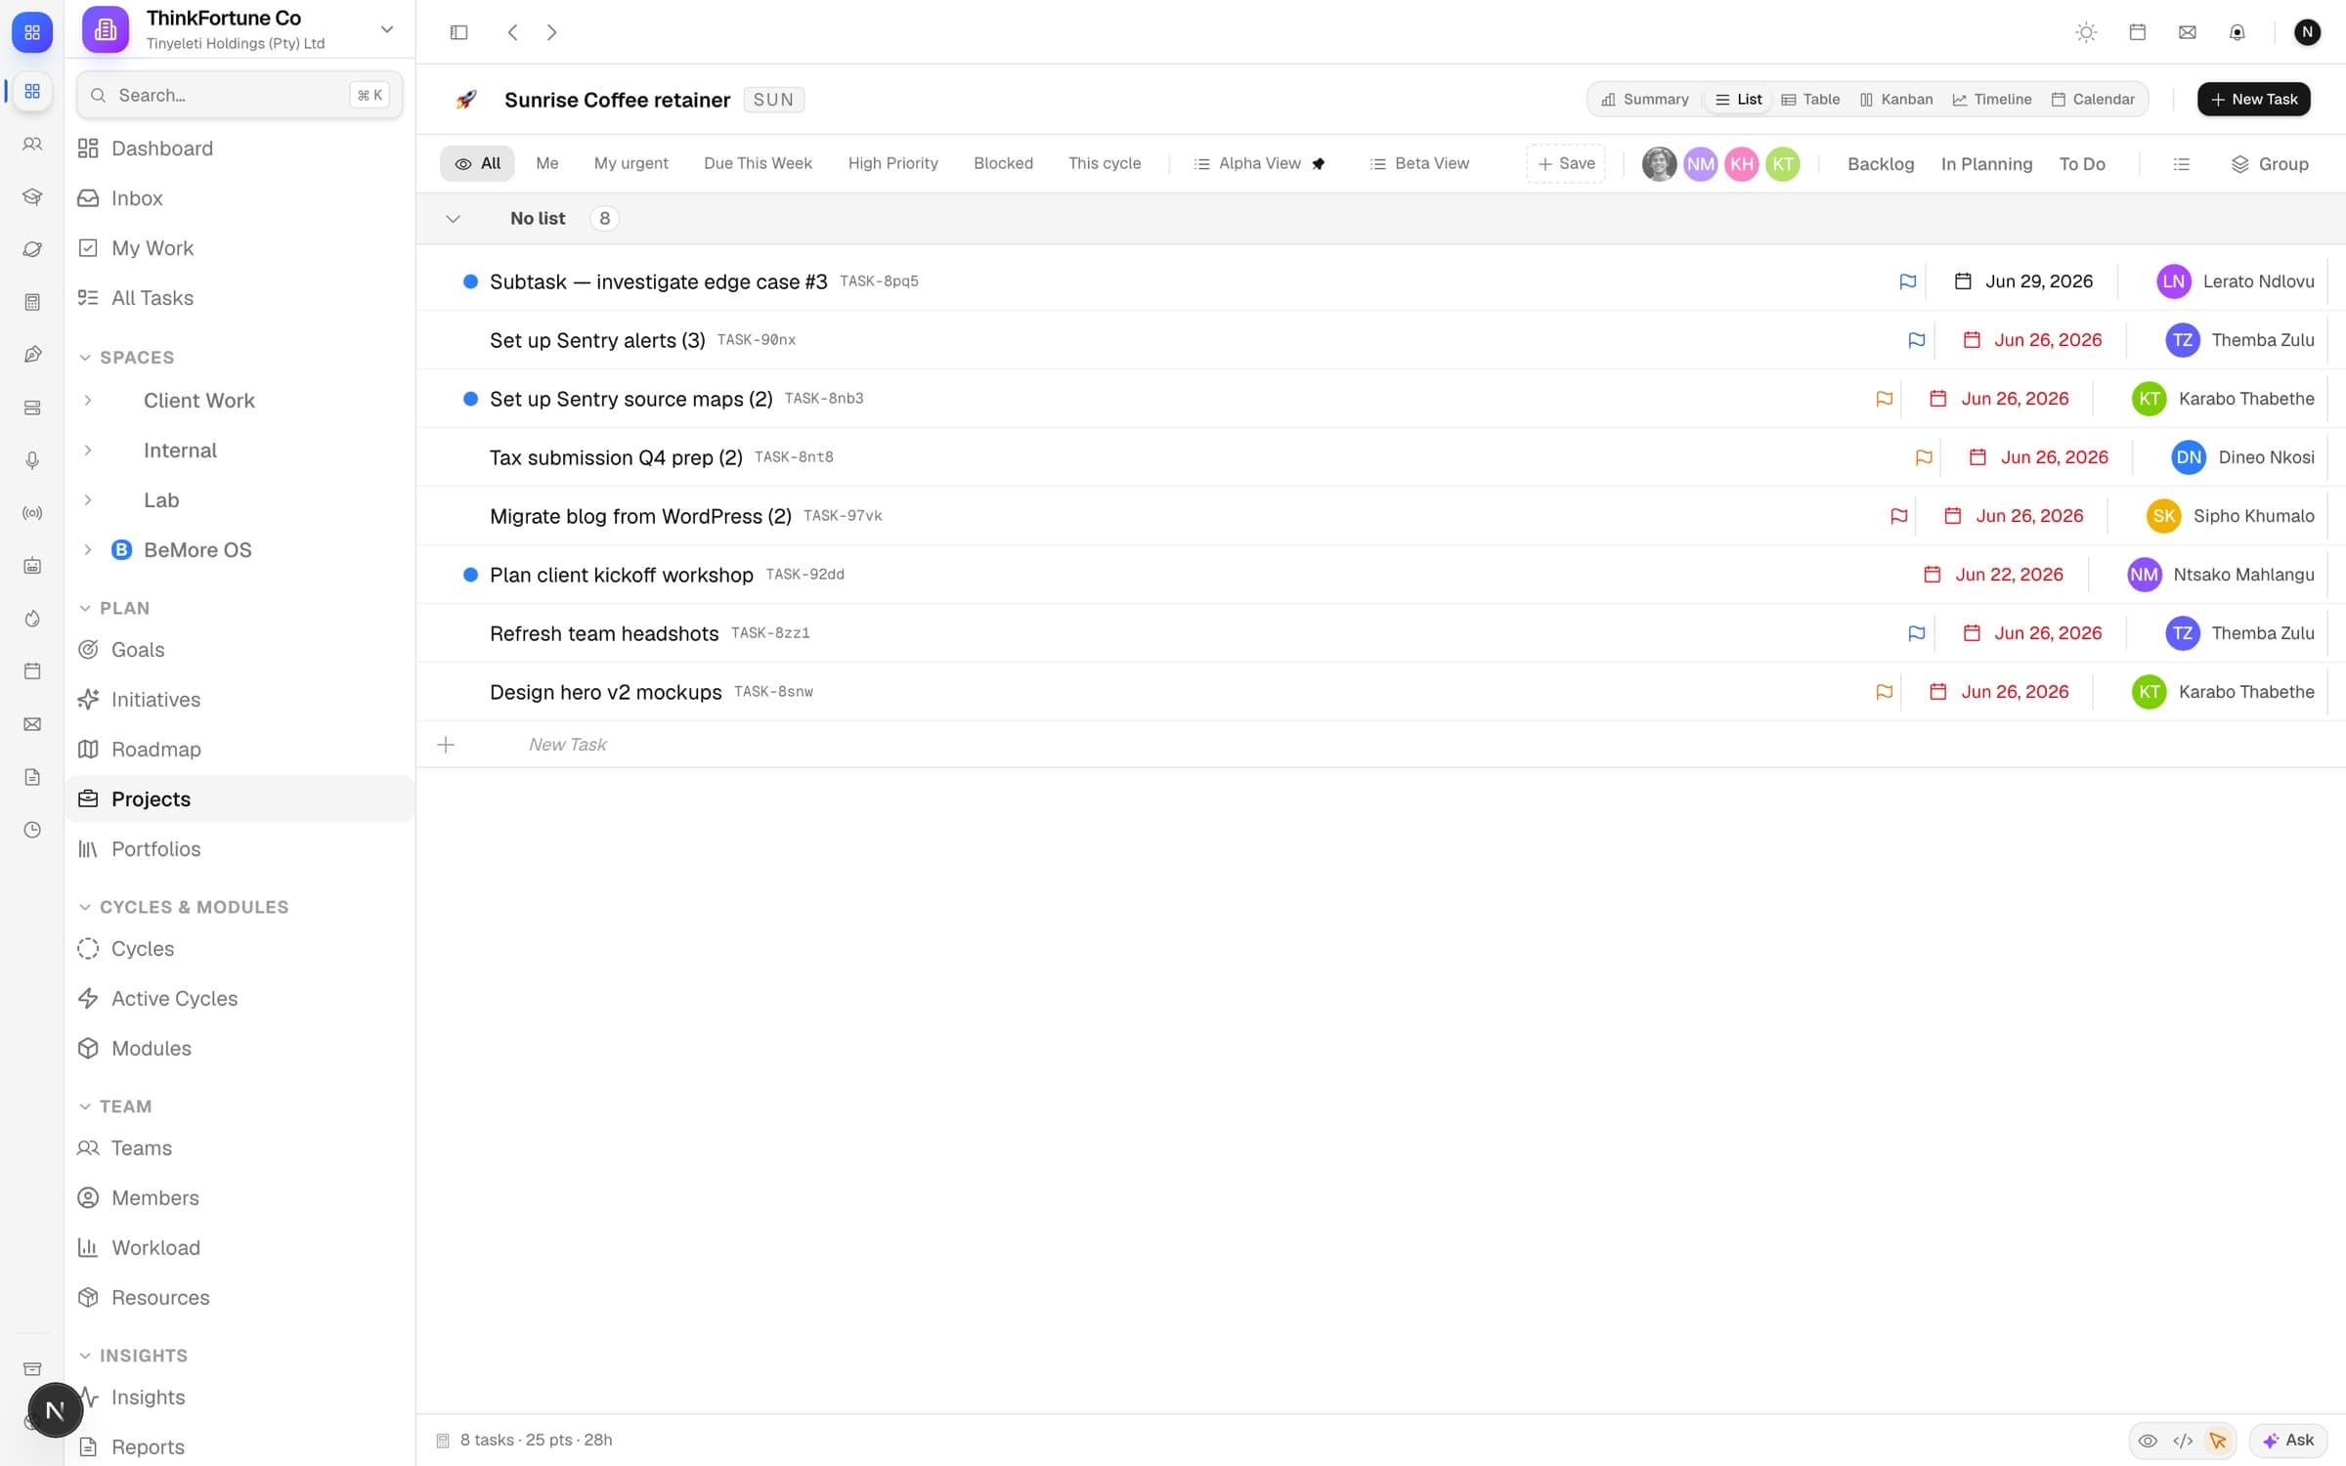Switch to Table view
The height and width of the screenshot is (1466, 2346).
(x=1810, y=100)
